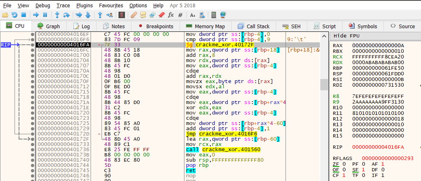Pause execution with the pause icon
421x181 pixels.
tap(45, 15)
